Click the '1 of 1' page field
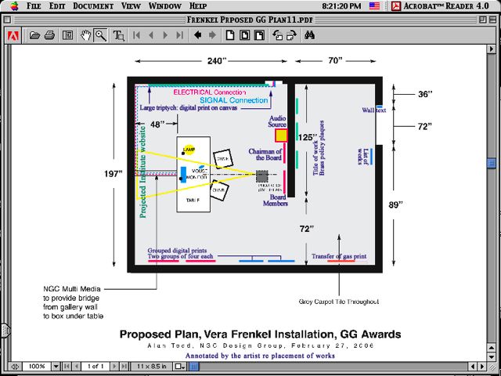 [96, 367]
